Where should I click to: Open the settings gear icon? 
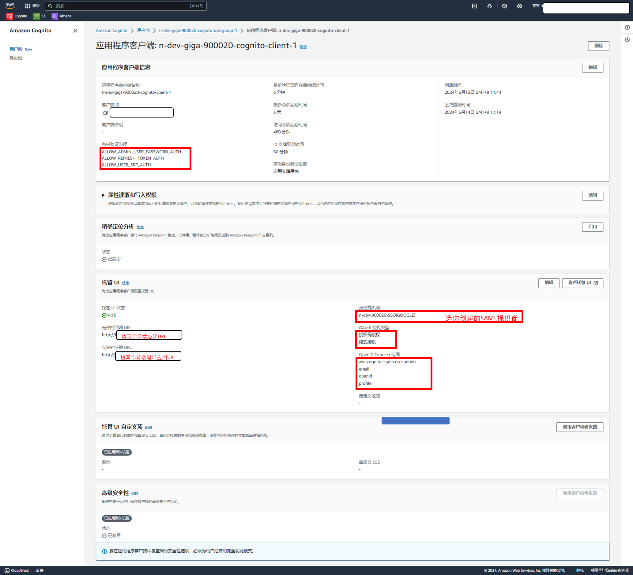click(519, 6)
